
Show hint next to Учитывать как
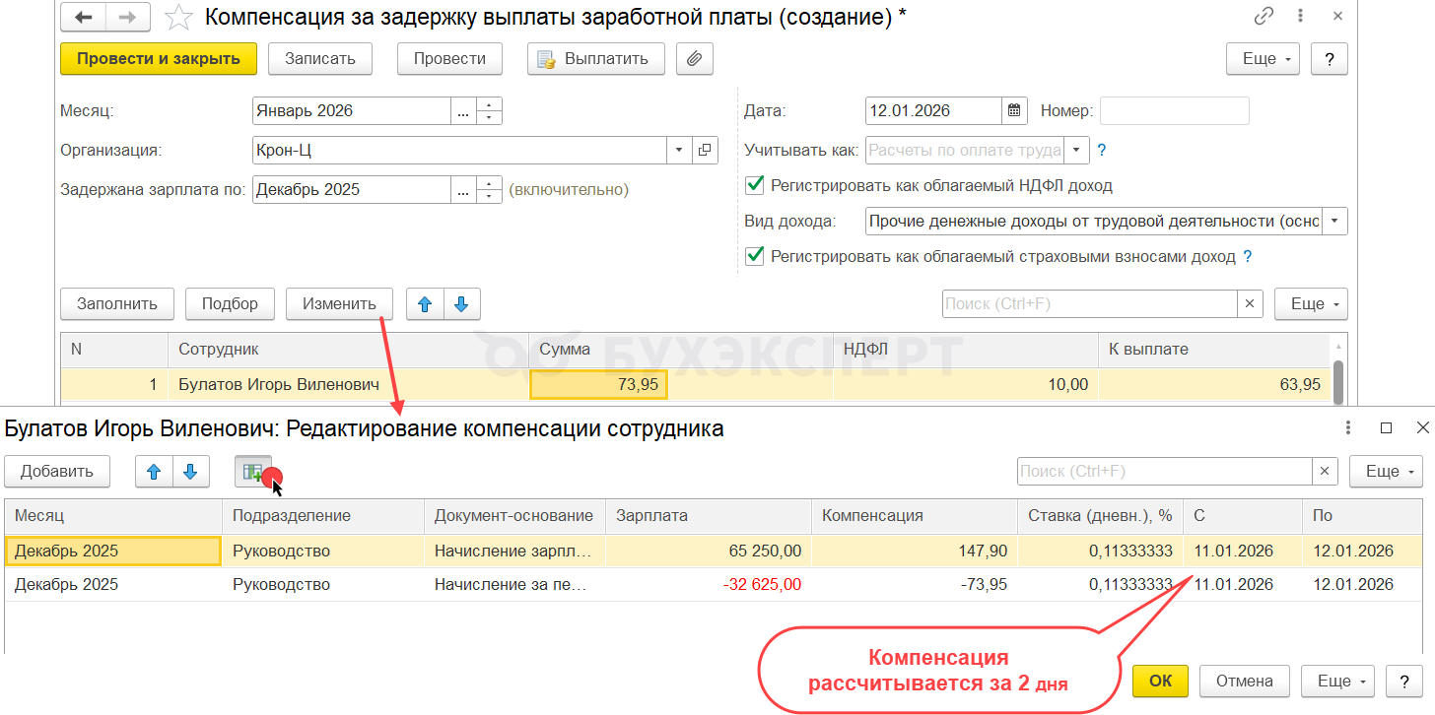tap(1102, 151)
